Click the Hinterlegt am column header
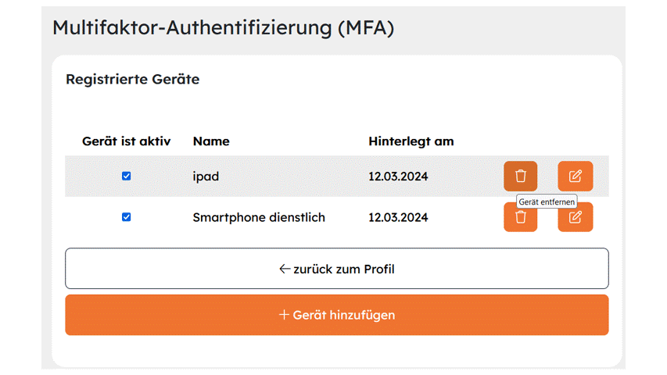 click(411, 141)
